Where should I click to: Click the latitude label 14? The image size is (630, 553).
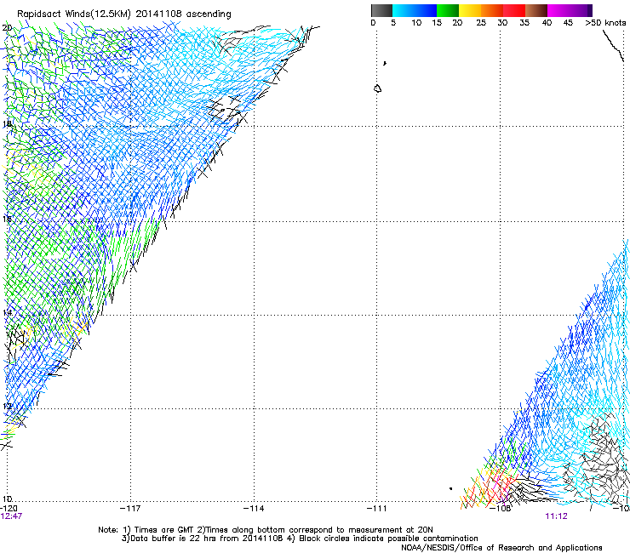pos(7,312)
